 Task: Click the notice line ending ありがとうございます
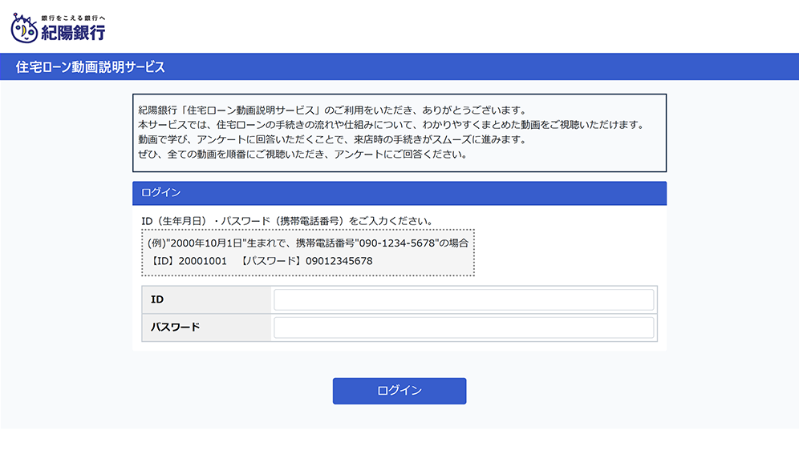point(333,110)
